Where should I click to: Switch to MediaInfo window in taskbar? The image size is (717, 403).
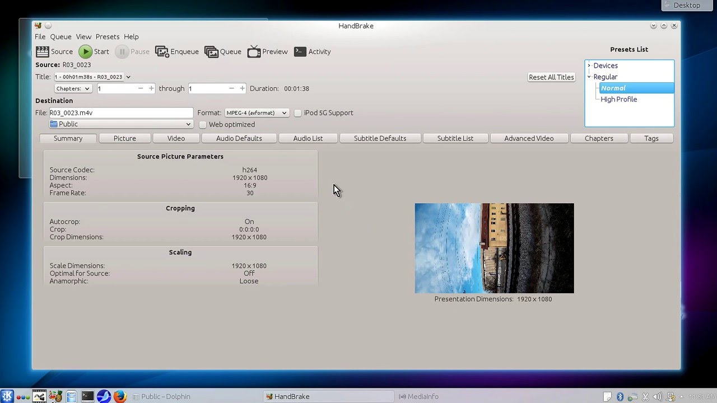(x=461, y=396)
